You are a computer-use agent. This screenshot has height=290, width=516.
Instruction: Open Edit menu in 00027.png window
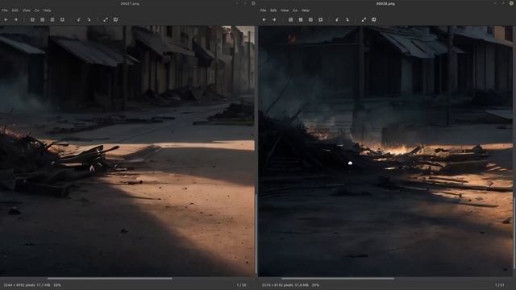pyautogui.click(x=15, y=10)
